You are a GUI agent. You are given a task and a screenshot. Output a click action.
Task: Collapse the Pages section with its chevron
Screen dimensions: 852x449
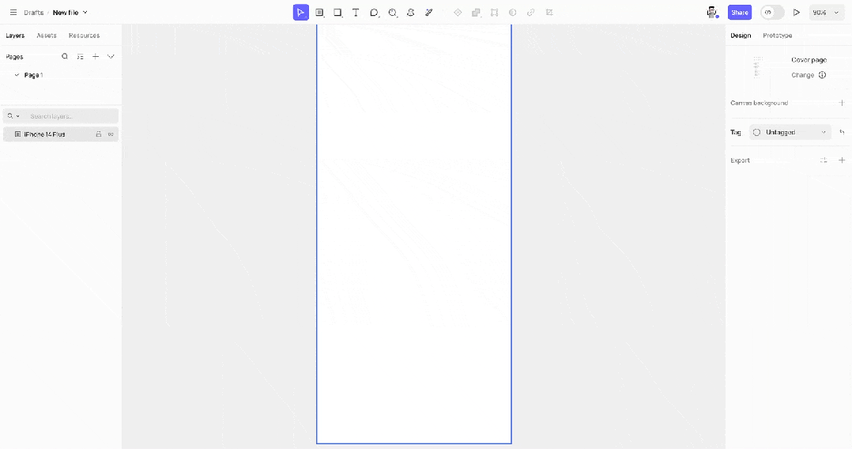(111, 57)
